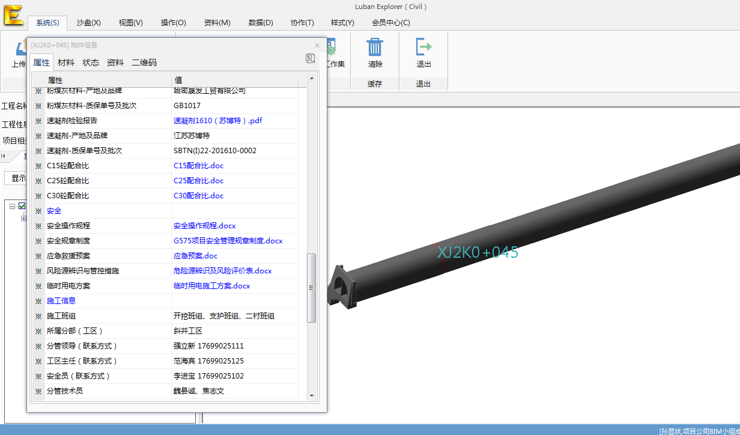Click the scroll-down arrow of the property list
The height and width of the screenshot is (435, 740).
[x=311, y=395]
